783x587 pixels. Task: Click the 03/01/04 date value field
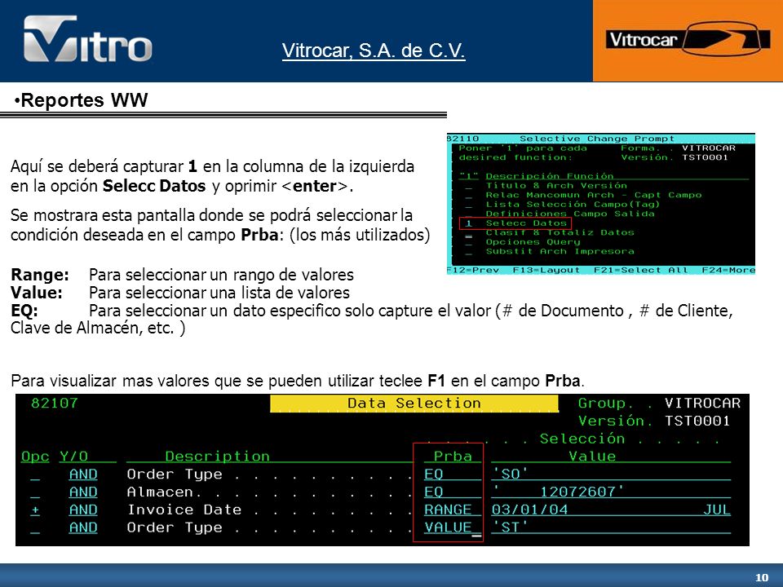530,510
